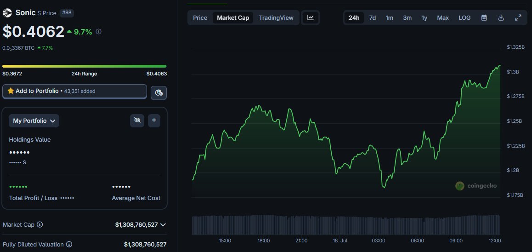Image resolution: width=532 pixels, height=252 pixels.
Task: Switch to the TradingView tab
Action: click(276, 17)
